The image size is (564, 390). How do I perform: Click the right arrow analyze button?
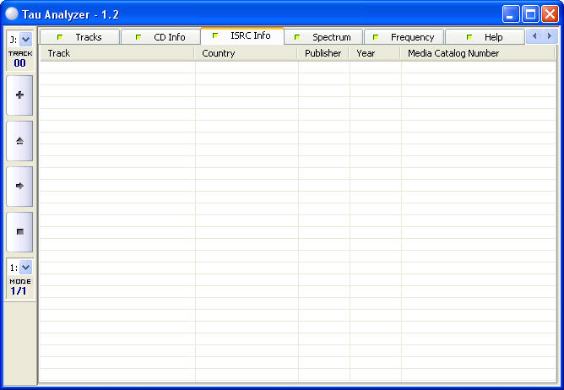click(x=19, y=186)
